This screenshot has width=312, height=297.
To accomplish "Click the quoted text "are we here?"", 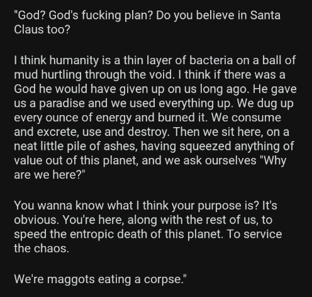I will tap(48, 175).
